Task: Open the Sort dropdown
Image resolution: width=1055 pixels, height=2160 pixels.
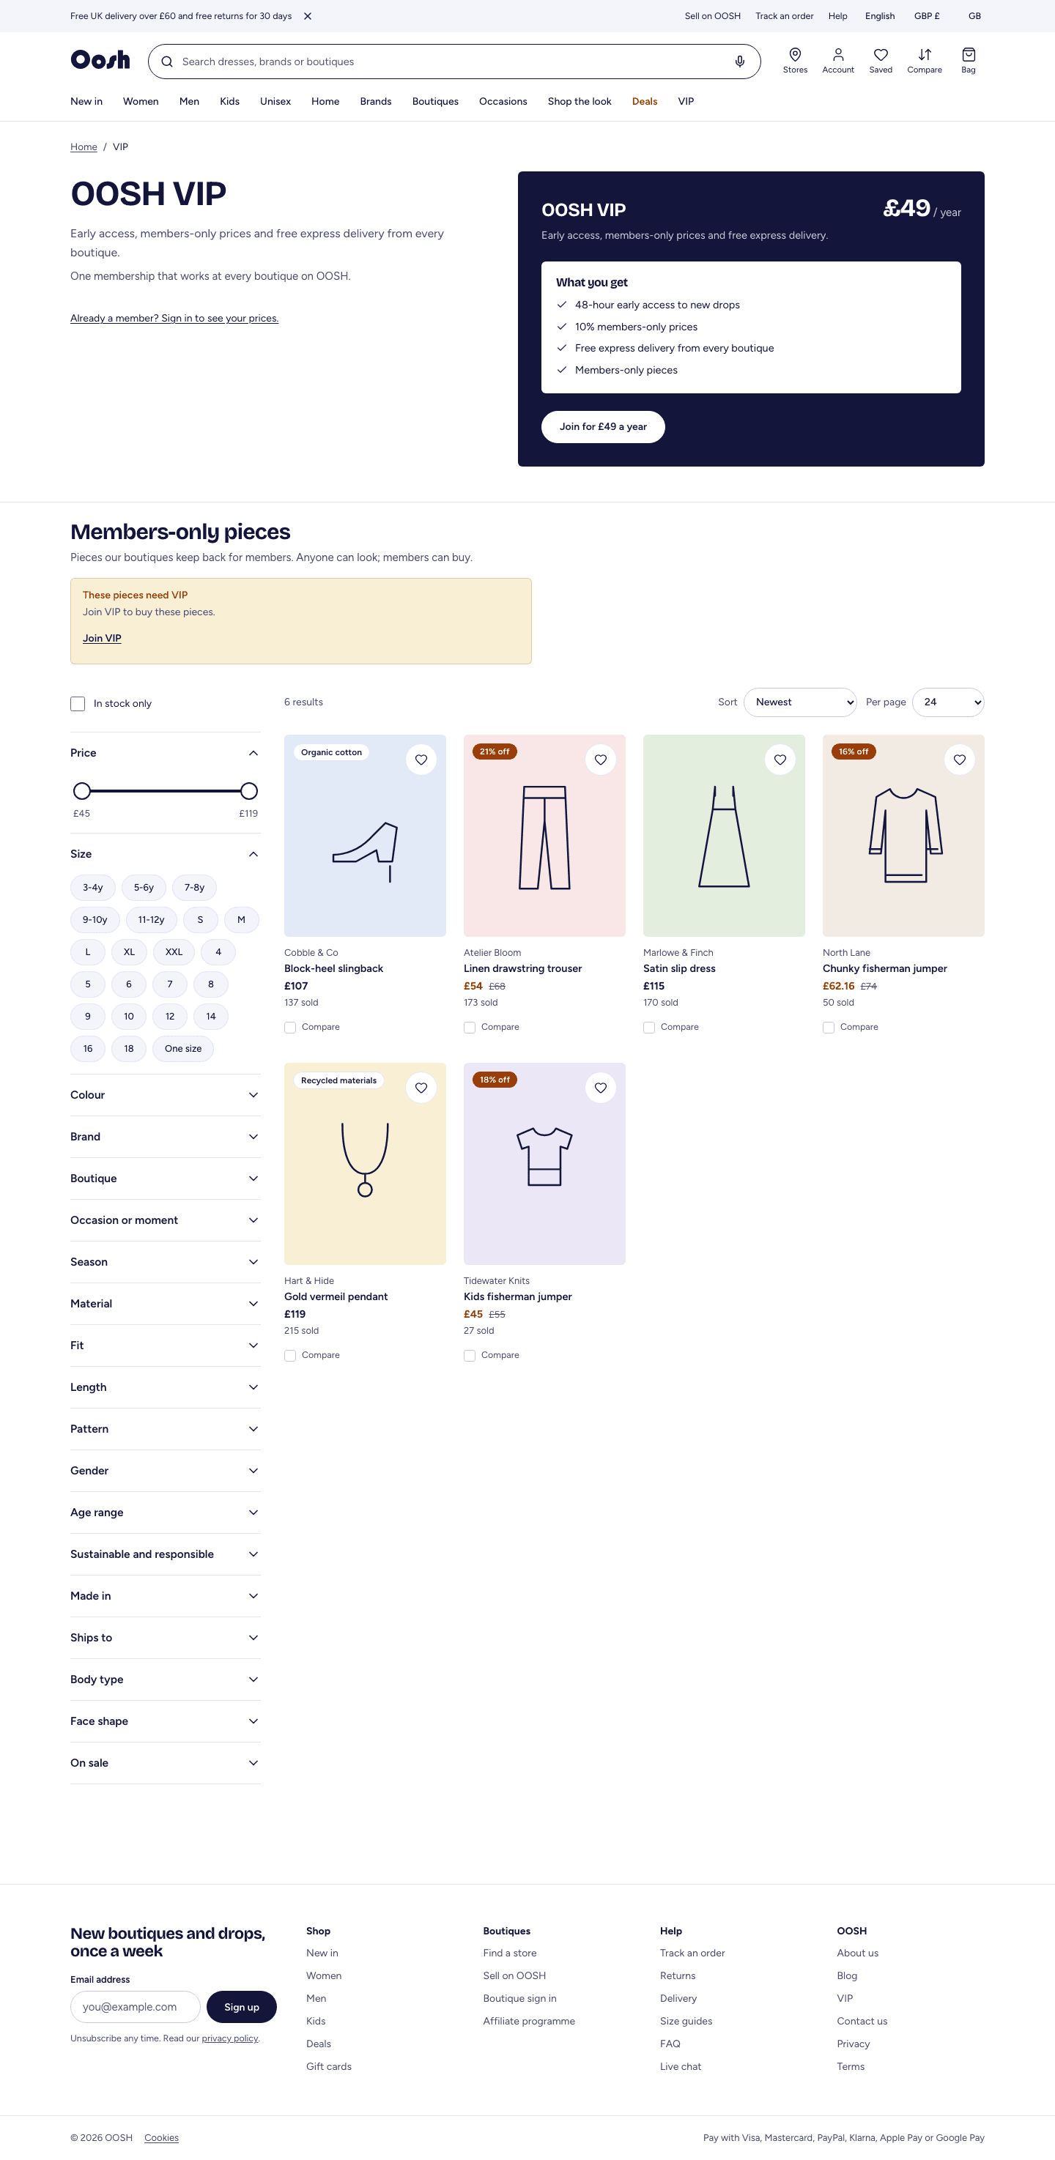Action: [x=800, y=702]
